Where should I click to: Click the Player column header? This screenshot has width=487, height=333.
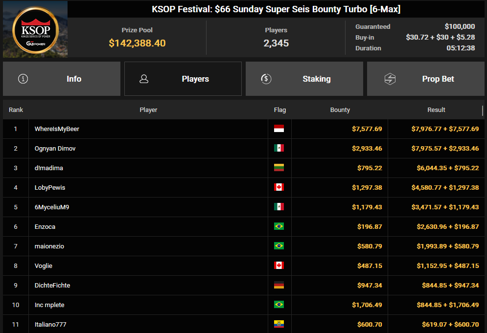148,110
